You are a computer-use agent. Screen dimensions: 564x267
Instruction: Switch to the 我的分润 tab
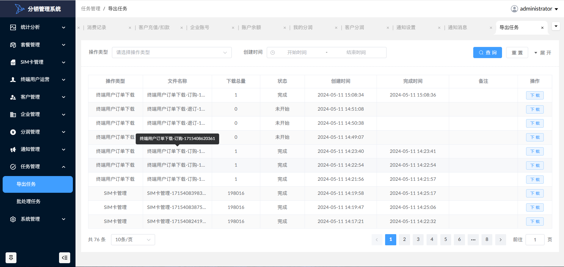pyautogui.click(x=303, y=28)
